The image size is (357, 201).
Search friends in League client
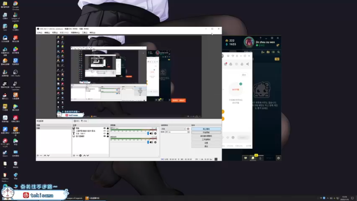coord(278,52)
